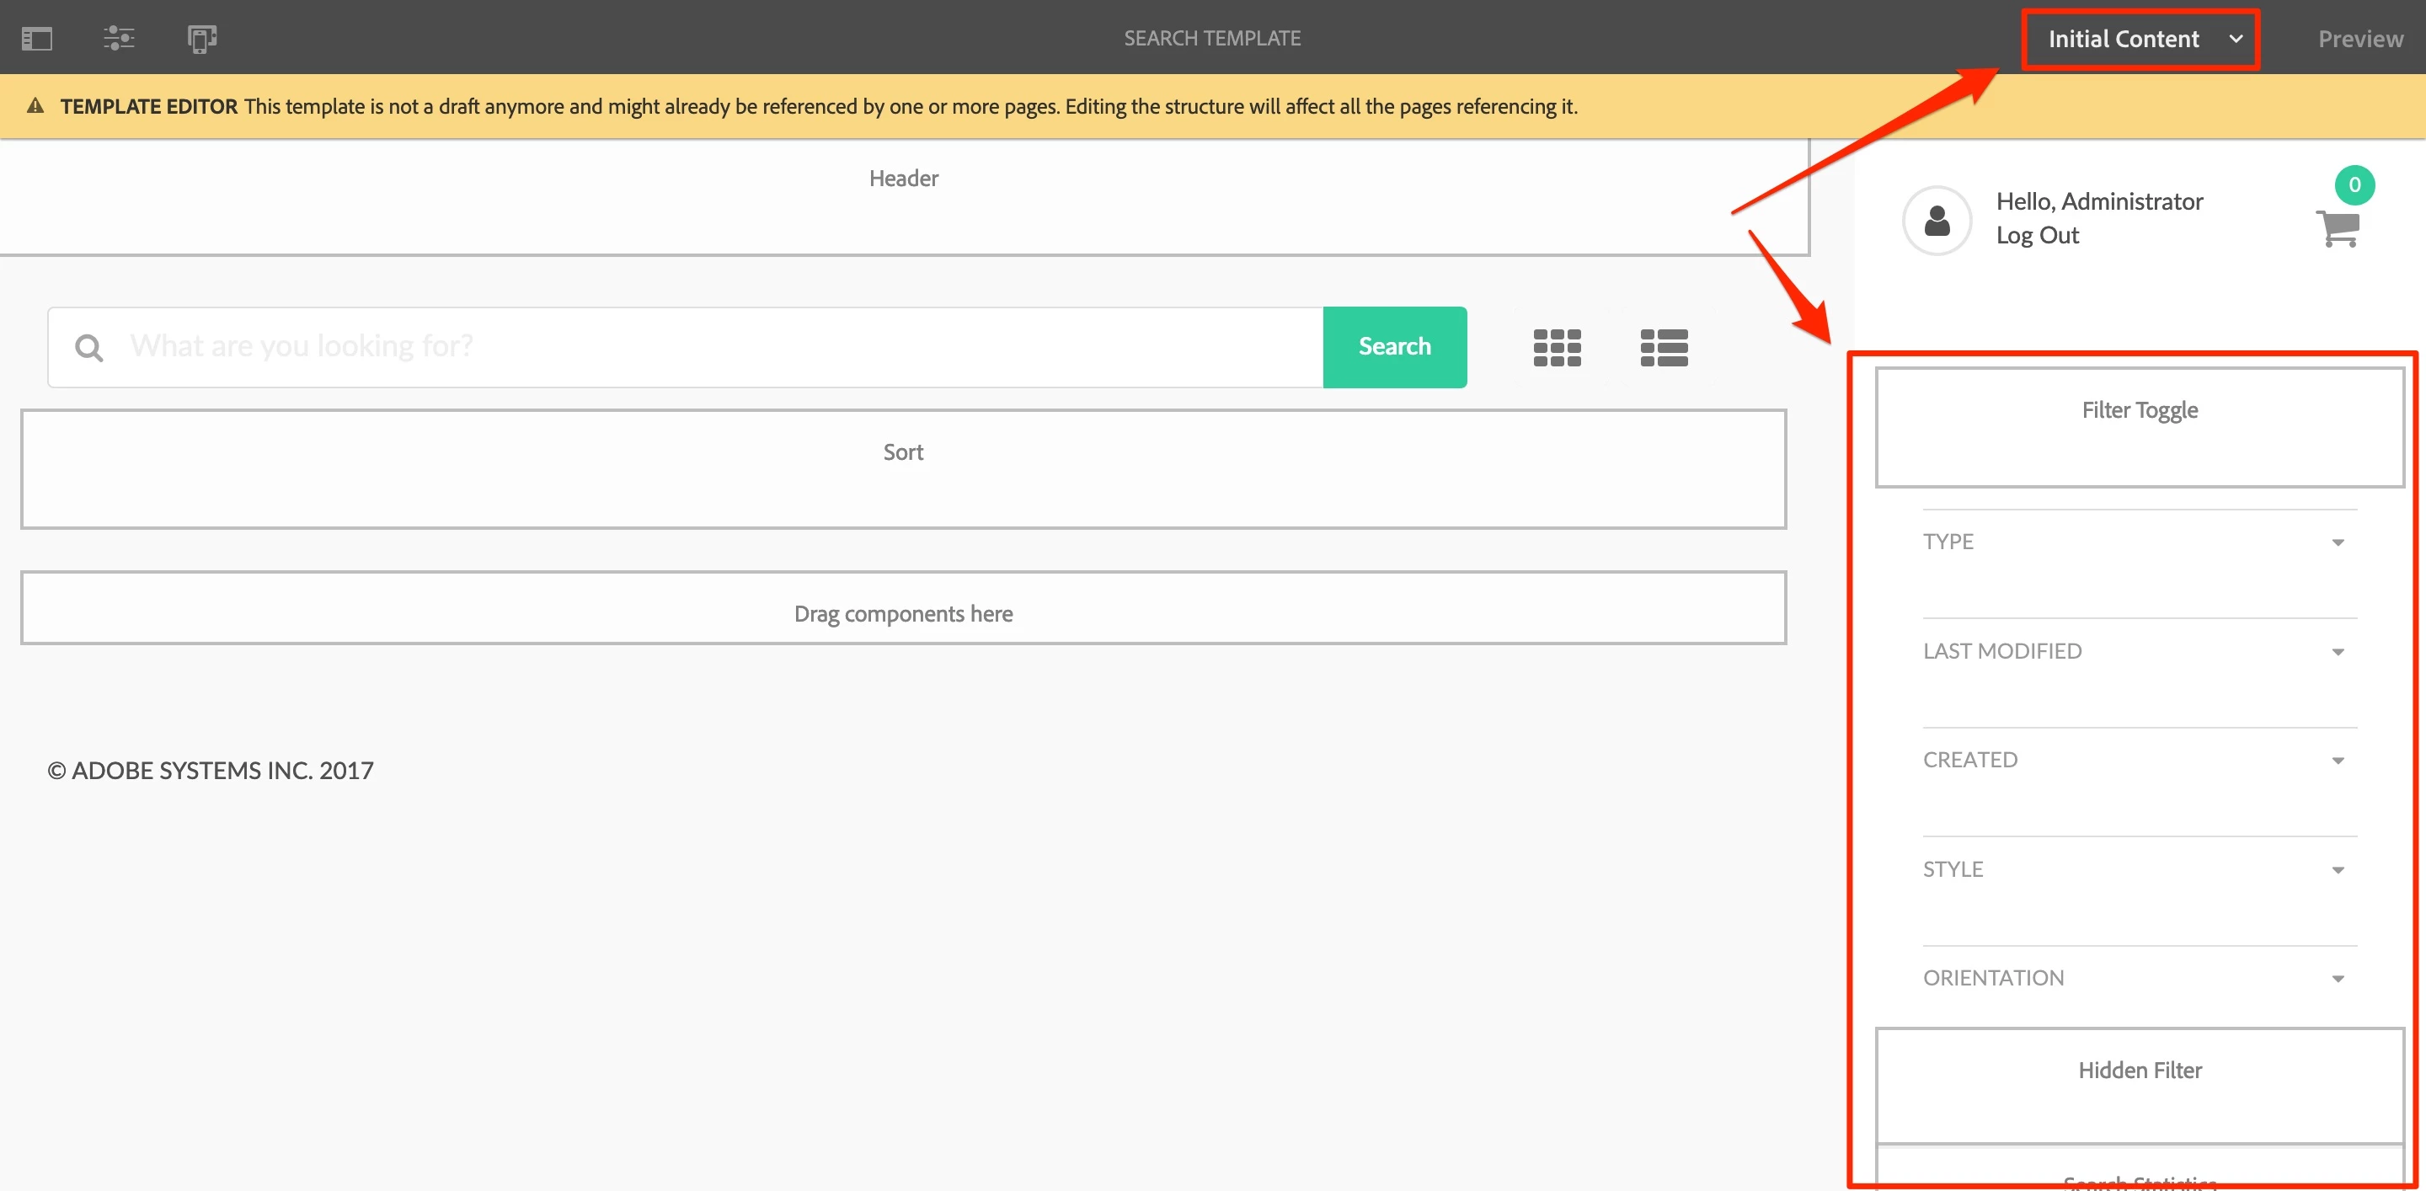Switch to grid view layout

[1557, 347]
